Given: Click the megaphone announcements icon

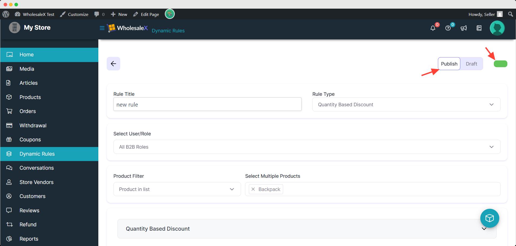Looking at the screenshot, I should [x=464, y=28].
